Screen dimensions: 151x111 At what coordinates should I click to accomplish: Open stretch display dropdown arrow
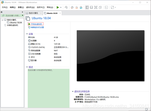[x=115, y=7]
